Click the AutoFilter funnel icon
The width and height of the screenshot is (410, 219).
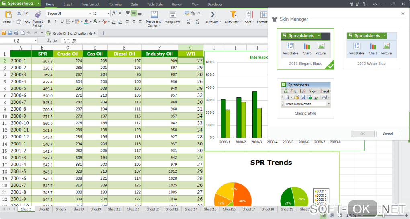[x=233, y=14]
